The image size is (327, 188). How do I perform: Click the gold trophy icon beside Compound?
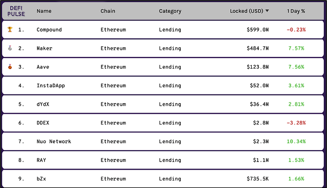click(10, 29)
